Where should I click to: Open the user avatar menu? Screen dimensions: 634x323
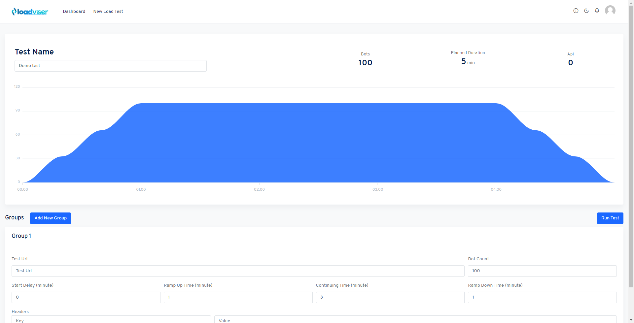(x=610, y=10)
